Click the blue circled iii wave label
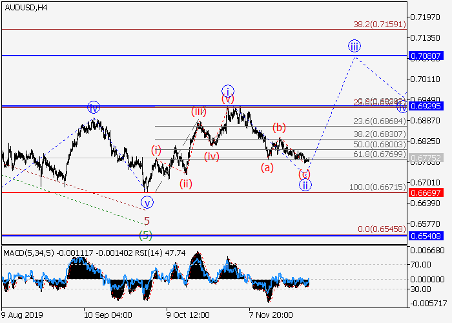Image resolution: width=452 pixels, height=323 pixels. point(354,46)
